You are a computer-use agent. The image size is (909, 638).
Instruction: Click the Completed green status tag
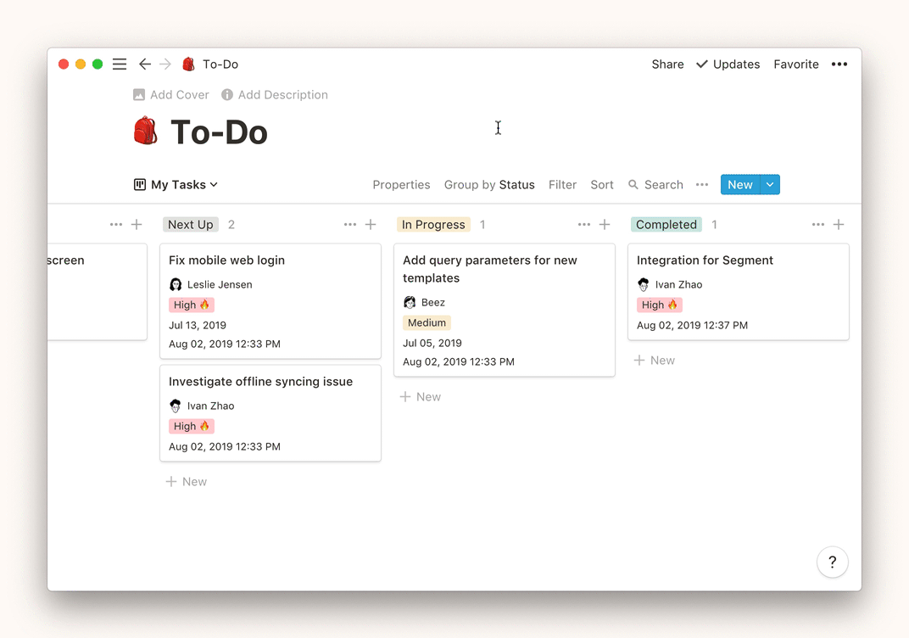666,225
